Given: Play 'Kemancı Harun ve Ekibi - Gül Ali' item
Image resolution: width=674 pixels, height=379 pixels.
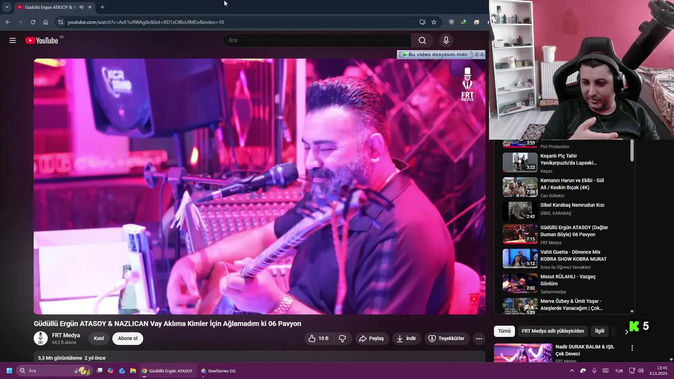Looking at the screenshot, I should coord(563,187).
